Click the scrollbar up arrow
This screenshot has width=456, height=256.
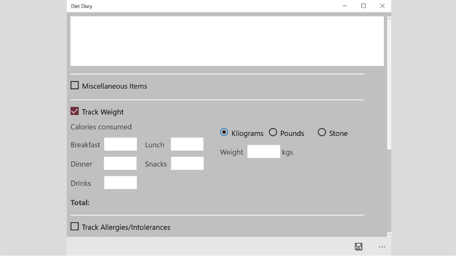(x=389, y=19)
